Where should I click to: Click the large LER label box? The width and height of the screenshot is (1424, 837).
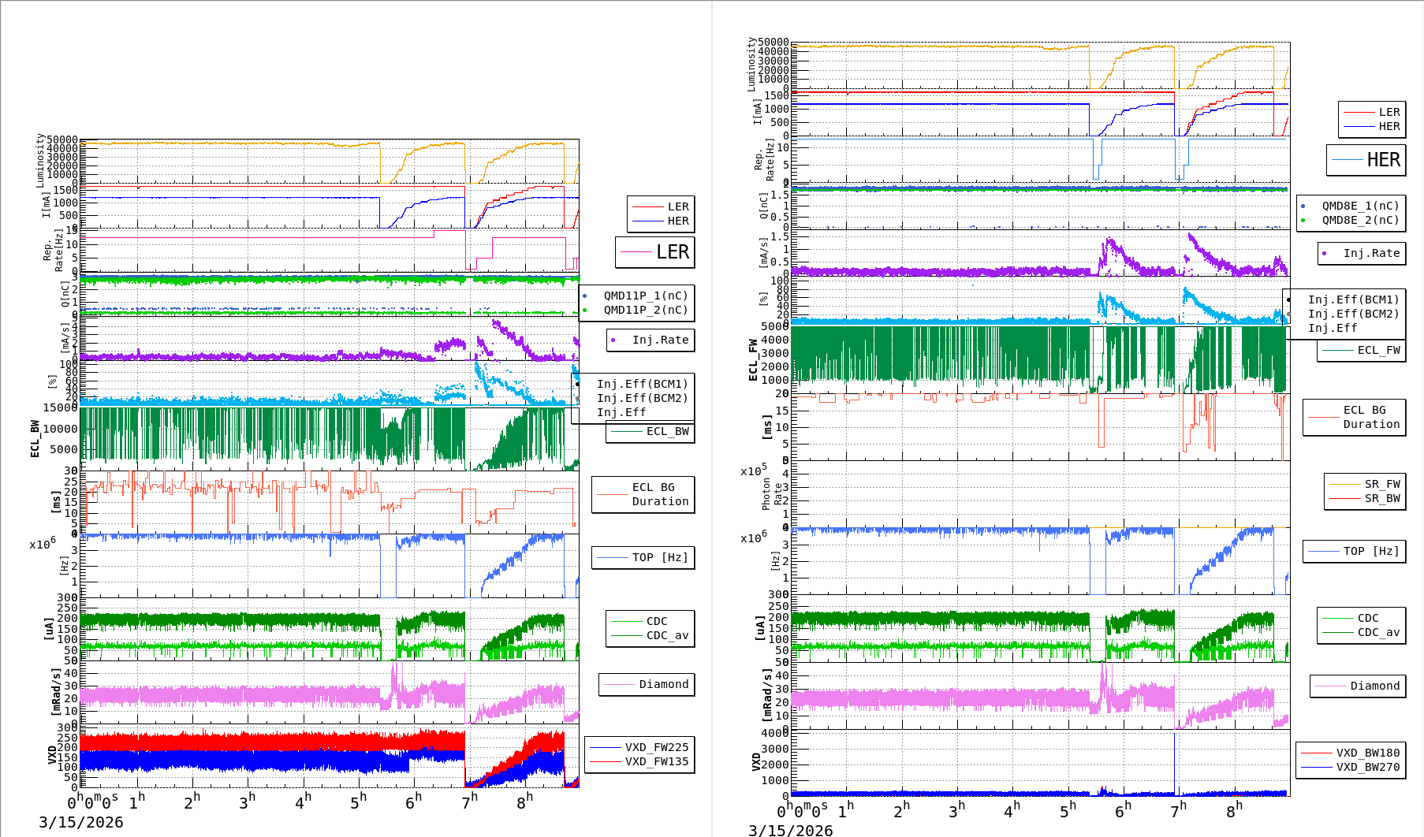pyautogui.click(x=654, y=252)
